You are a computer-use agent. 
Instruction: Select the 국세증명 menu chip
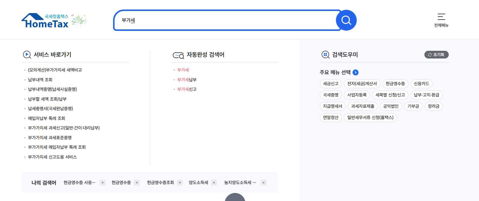pyautogui.click(x=331, y=95)
